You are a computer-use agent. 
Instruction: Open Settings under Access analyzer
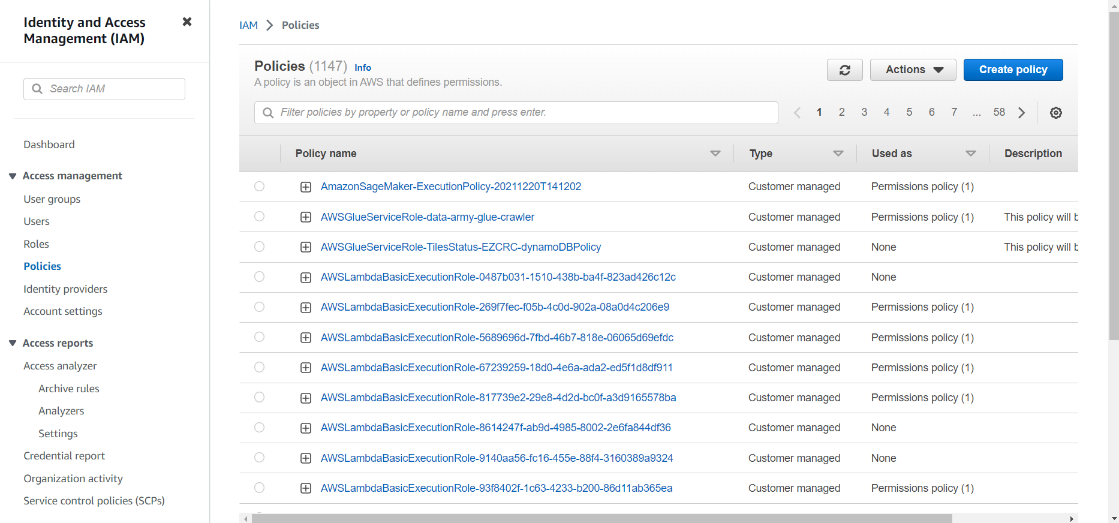[x=58, y=434]
